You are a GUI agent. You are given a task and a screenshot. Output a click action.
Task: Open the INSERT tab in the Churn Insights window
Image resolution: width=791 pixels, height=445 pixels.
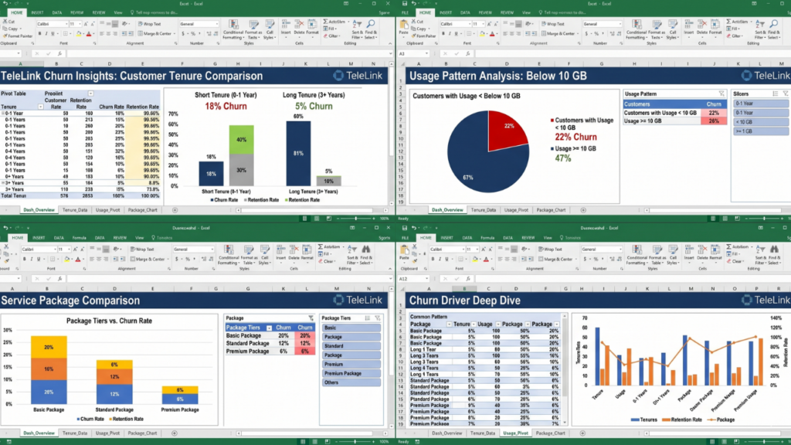click(37, 12)
